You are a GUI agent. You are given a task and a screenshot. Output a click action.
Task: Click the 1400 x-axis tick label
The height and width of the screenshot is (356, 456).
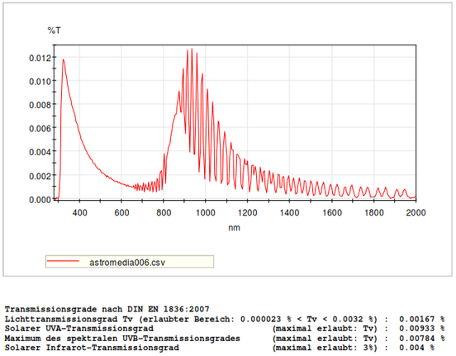pos(289,212)
